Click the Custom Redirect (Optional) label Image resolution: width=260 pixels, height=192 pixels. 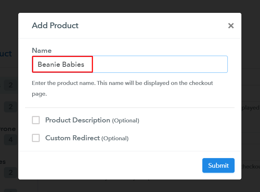[87, 138]
